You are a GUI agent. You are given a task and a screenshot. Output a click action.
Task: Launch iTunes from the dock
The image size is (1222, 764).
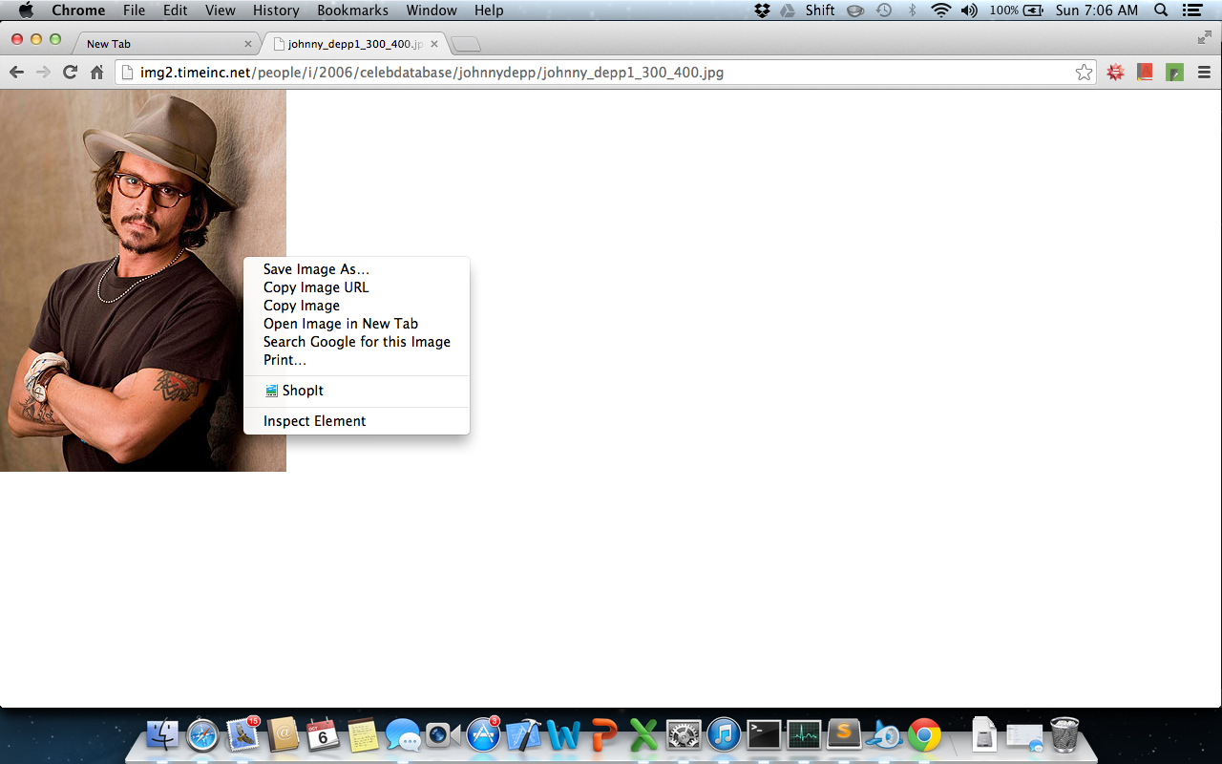click(724, 735)
